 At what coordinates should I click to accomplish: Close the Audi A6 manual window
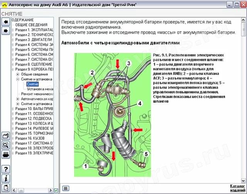(244, 5)
